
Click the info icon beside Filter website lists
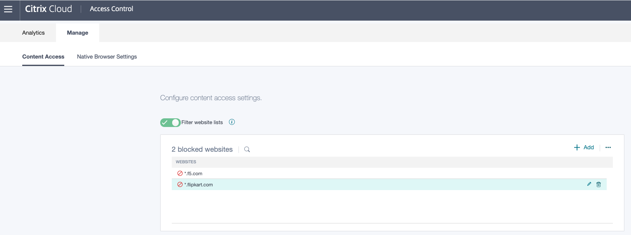click(232, 122)
